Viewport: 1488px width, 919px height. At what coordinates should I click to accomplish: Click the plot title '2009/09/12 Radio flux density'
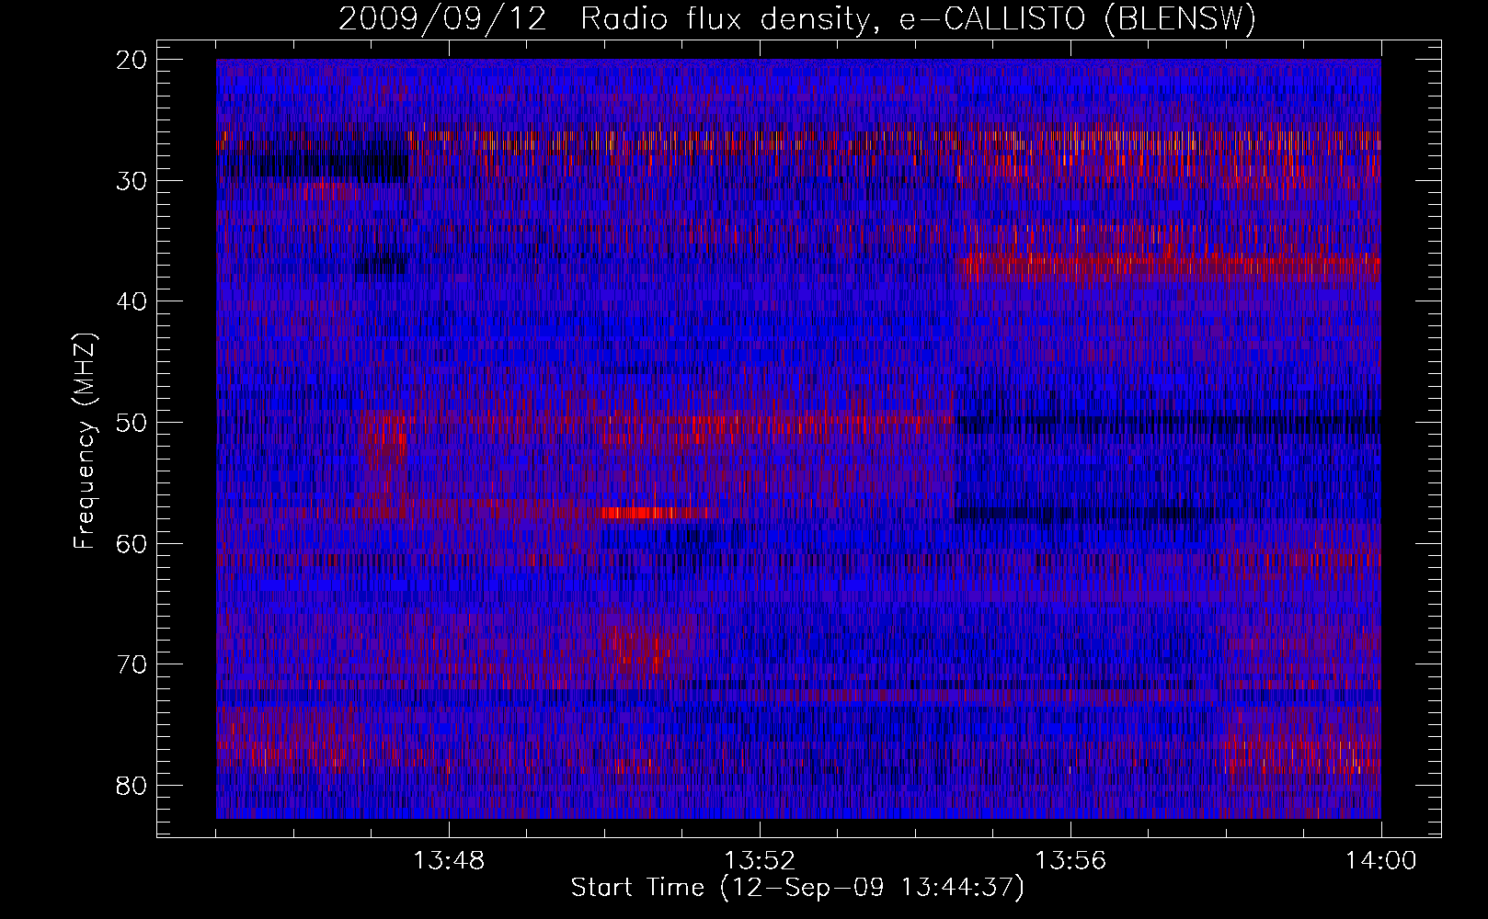coord(606,18)
